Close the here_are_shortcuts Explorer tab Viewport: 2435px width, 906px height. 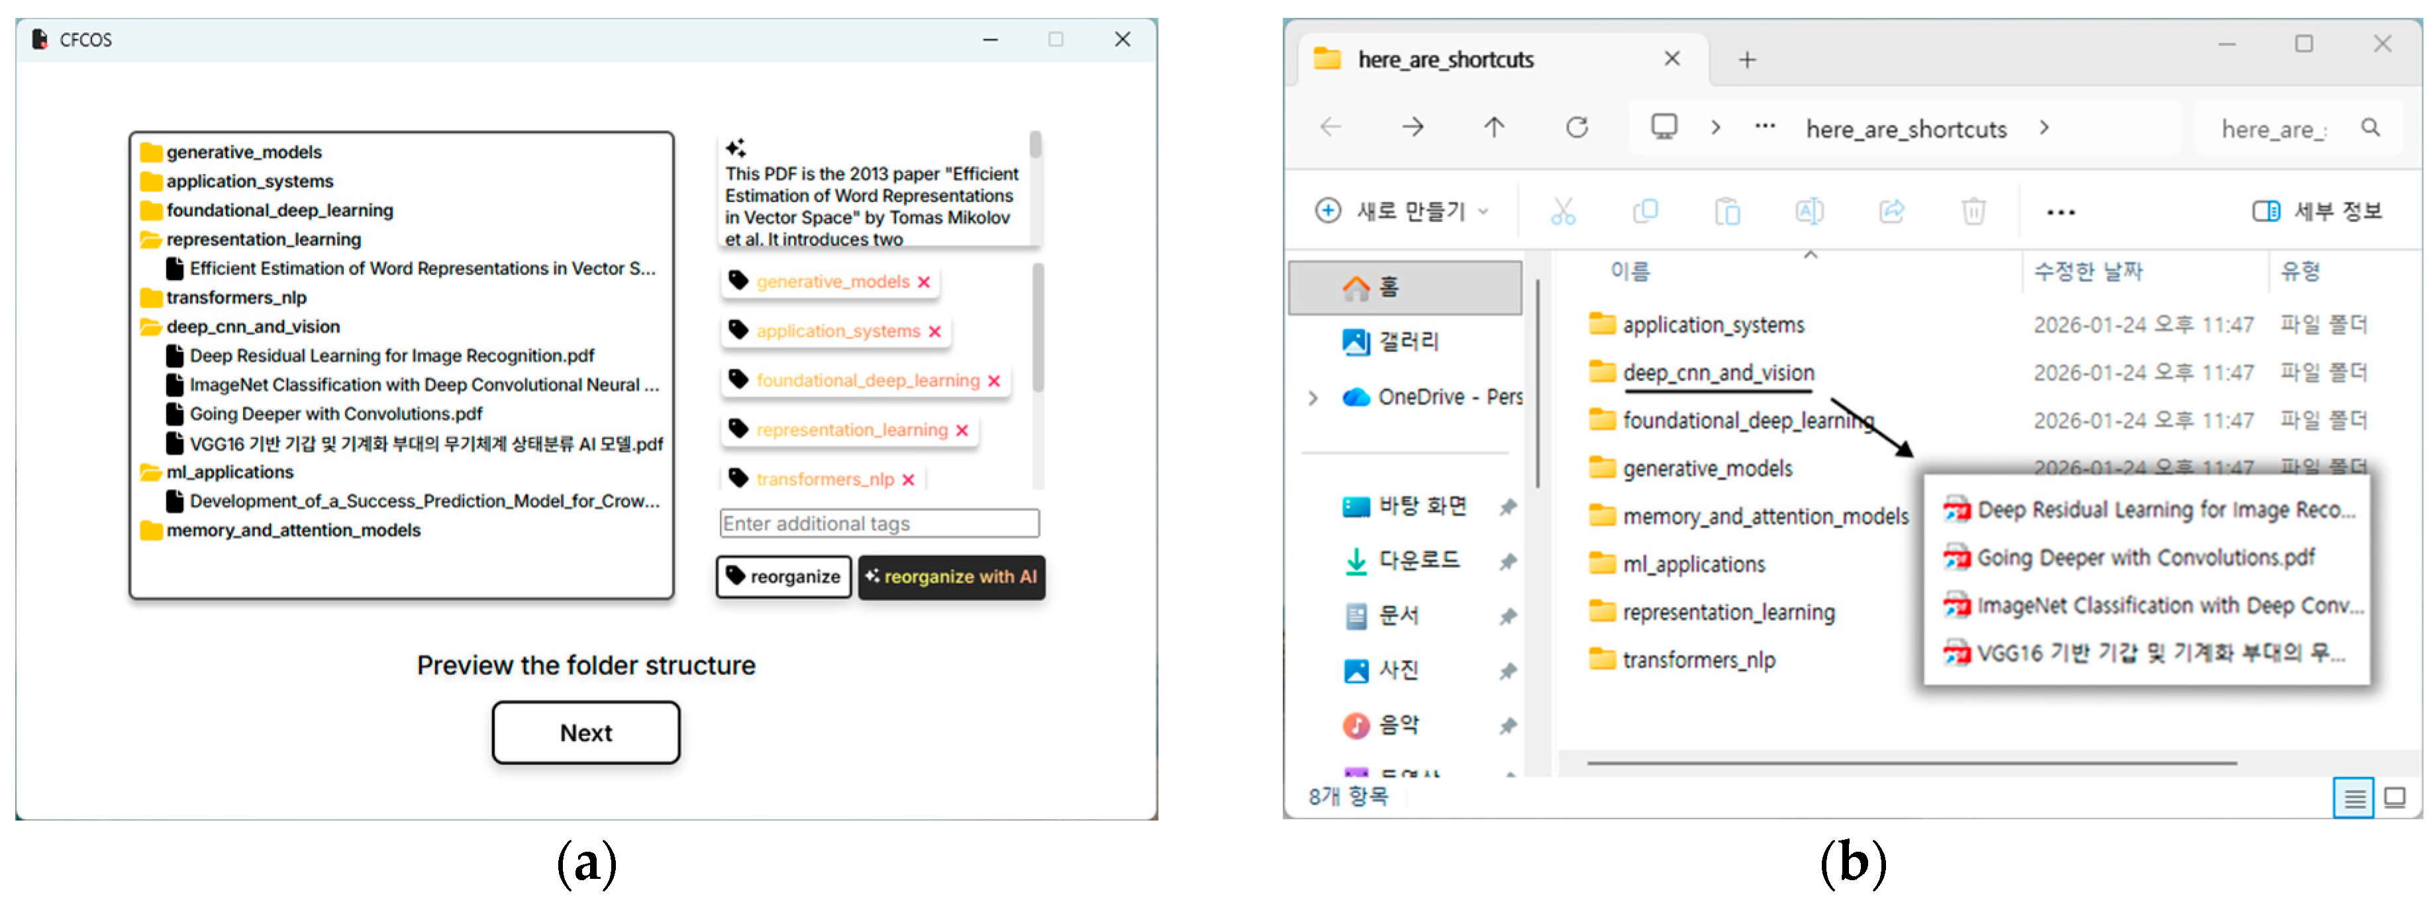(x=1671, y=59)
